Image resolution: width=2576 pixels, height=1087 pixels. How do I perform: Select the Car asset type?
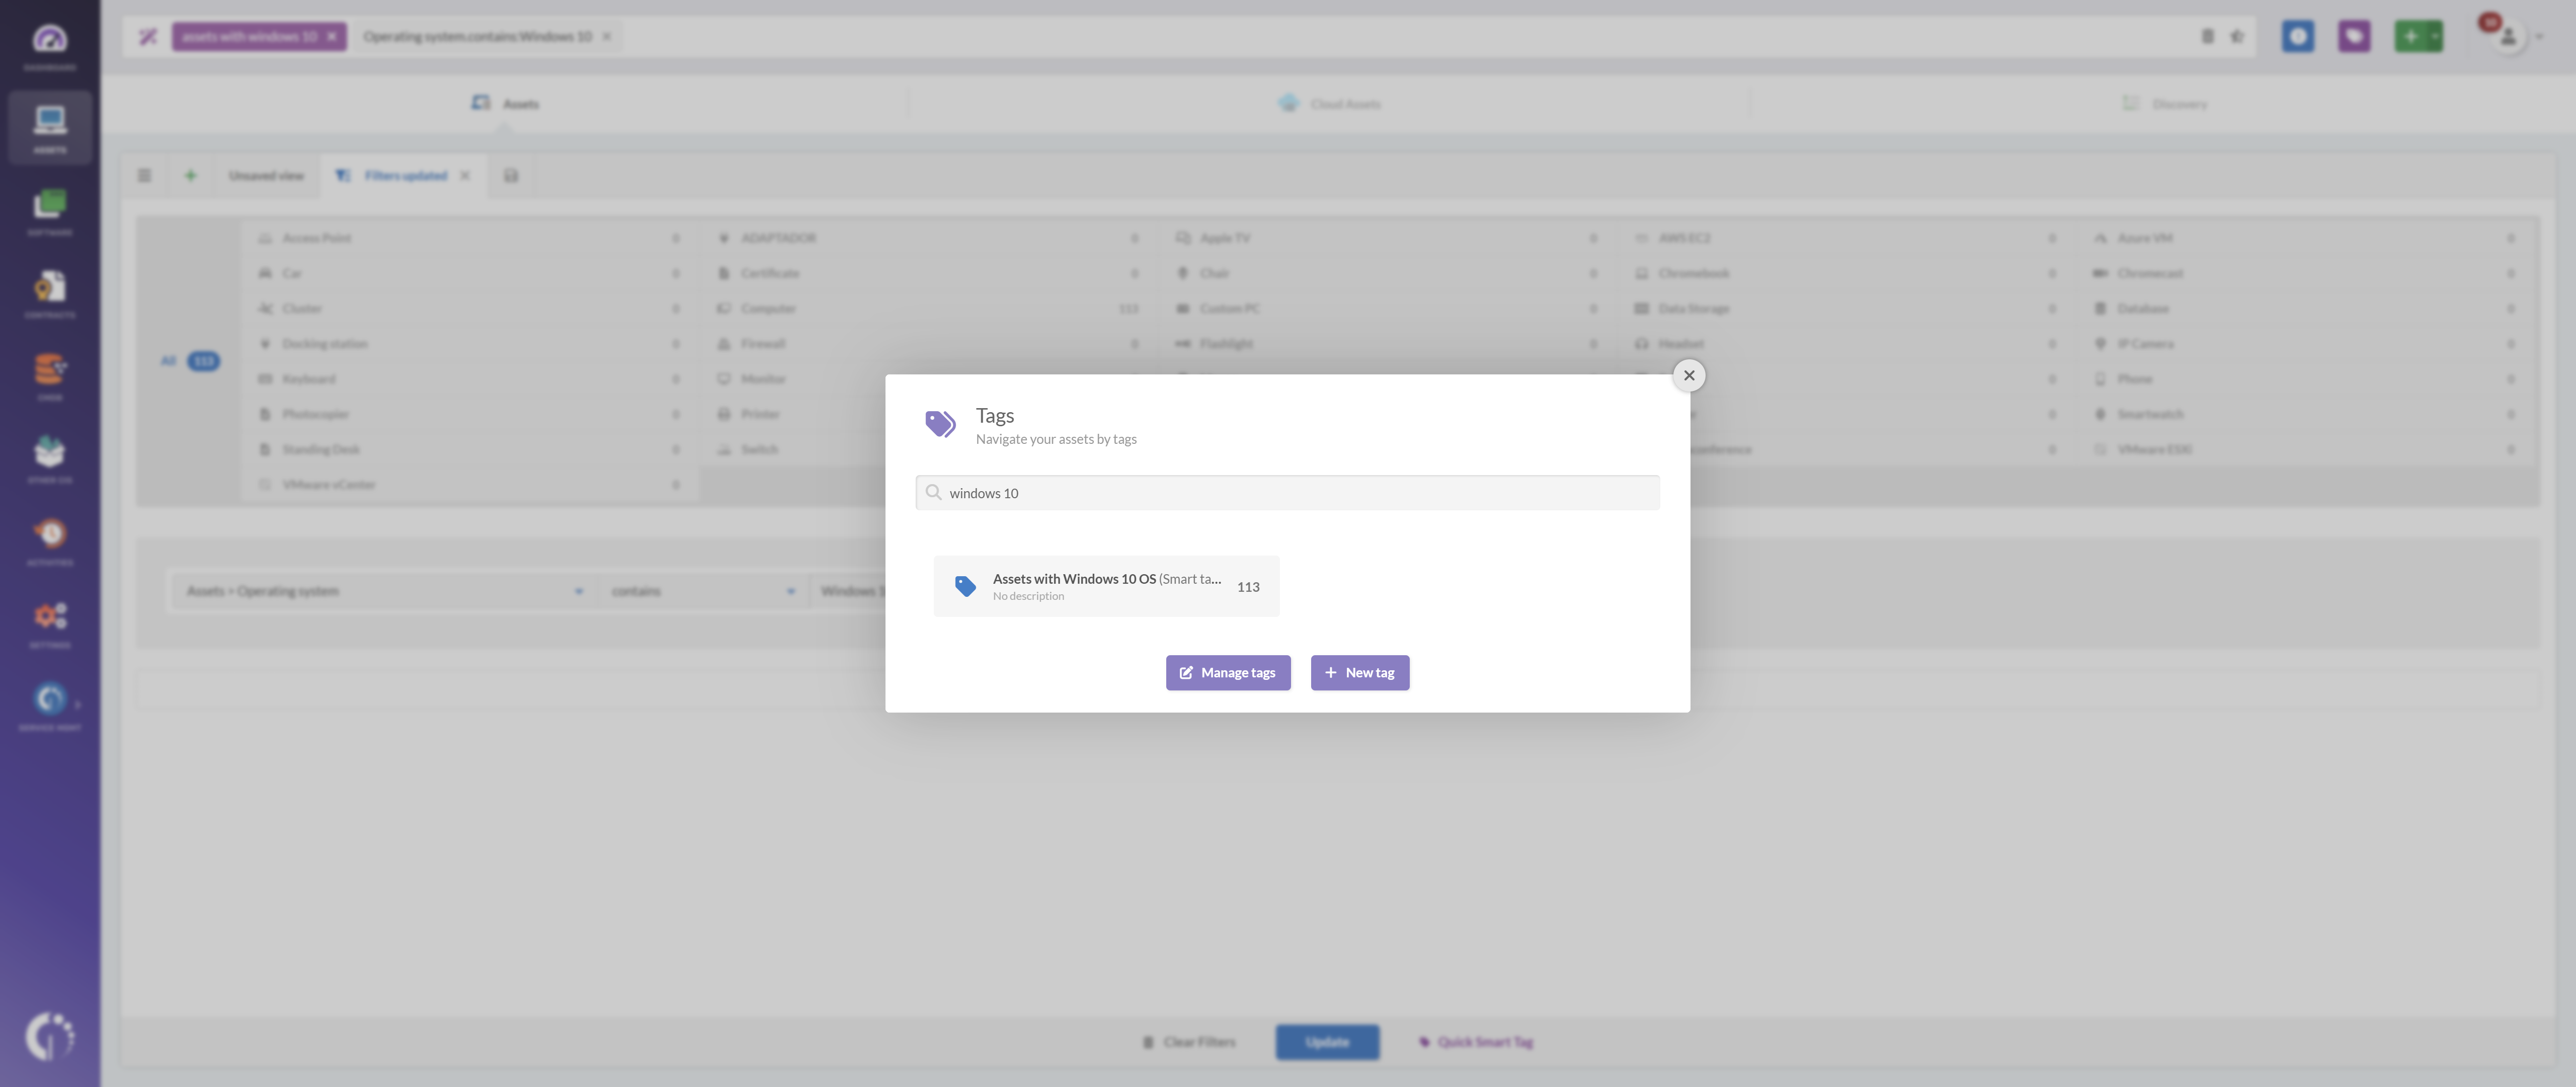coord(469,273)
